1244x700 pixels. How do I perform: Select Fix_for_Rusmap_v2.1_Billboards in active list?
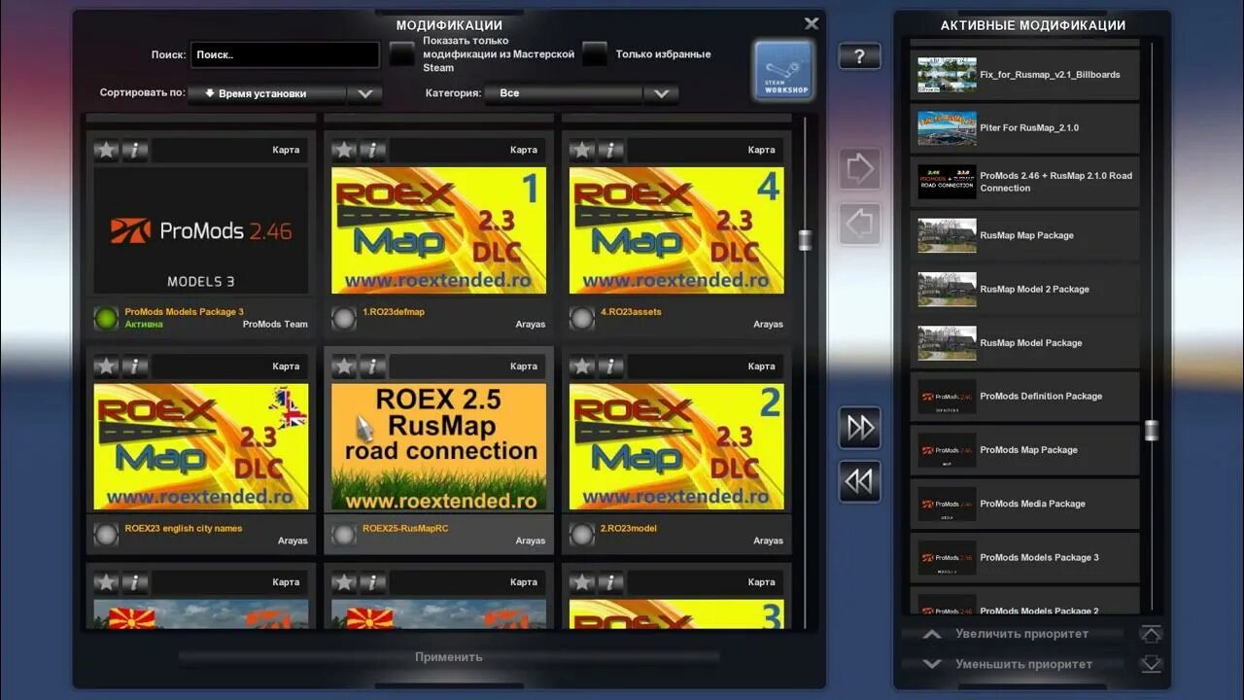tap(1025, 75)
